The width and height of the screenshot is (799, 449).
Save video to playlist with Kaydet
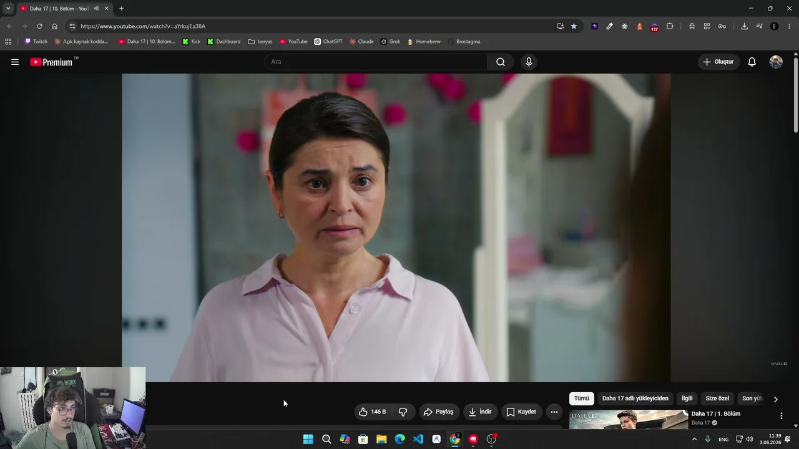[521, 412]
